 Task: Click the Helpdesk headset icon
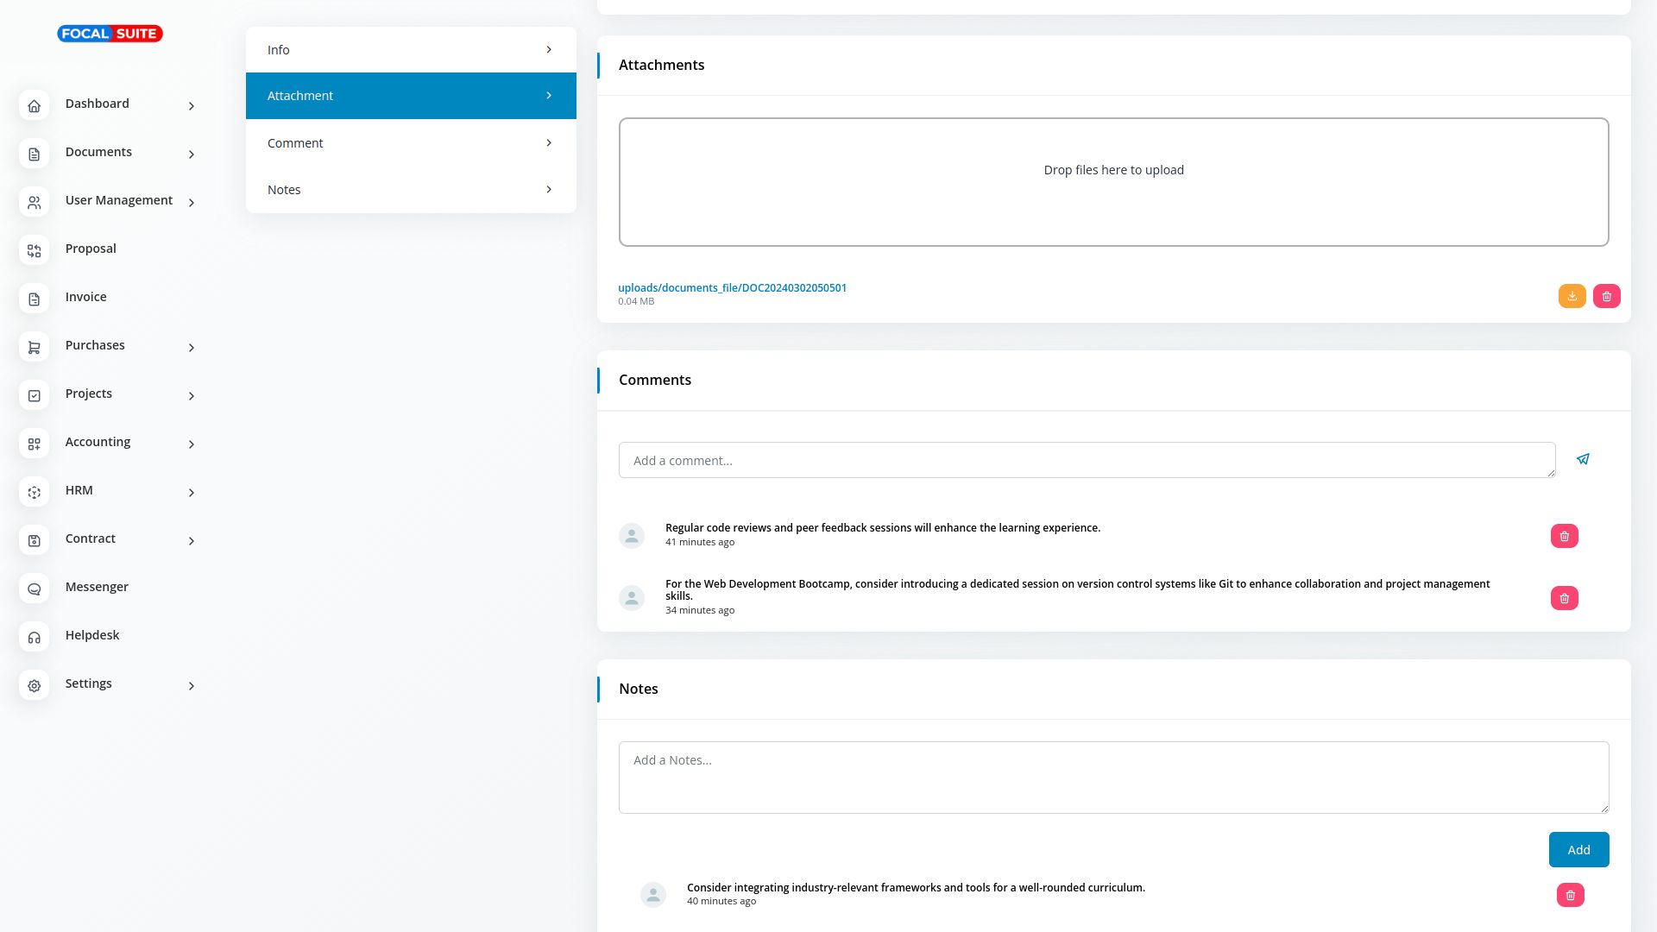(x=35, y=637)
